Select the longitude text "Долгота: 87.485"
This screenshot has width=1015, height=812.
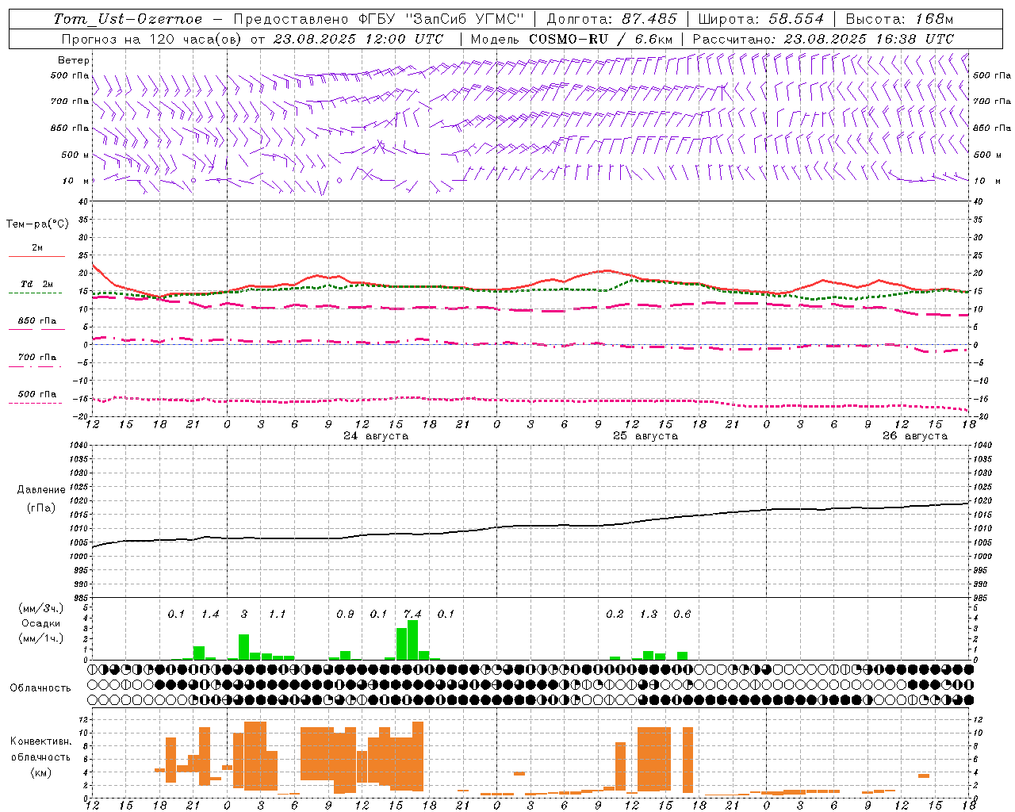[612, 19]
